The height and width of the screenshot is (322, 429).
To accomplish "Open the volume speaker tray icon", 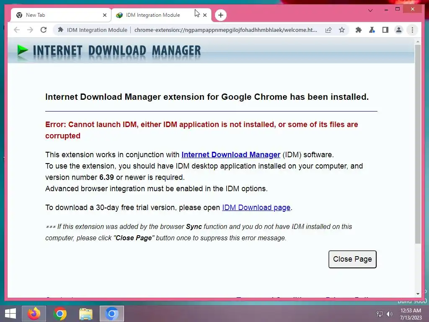I will point(389,314).
